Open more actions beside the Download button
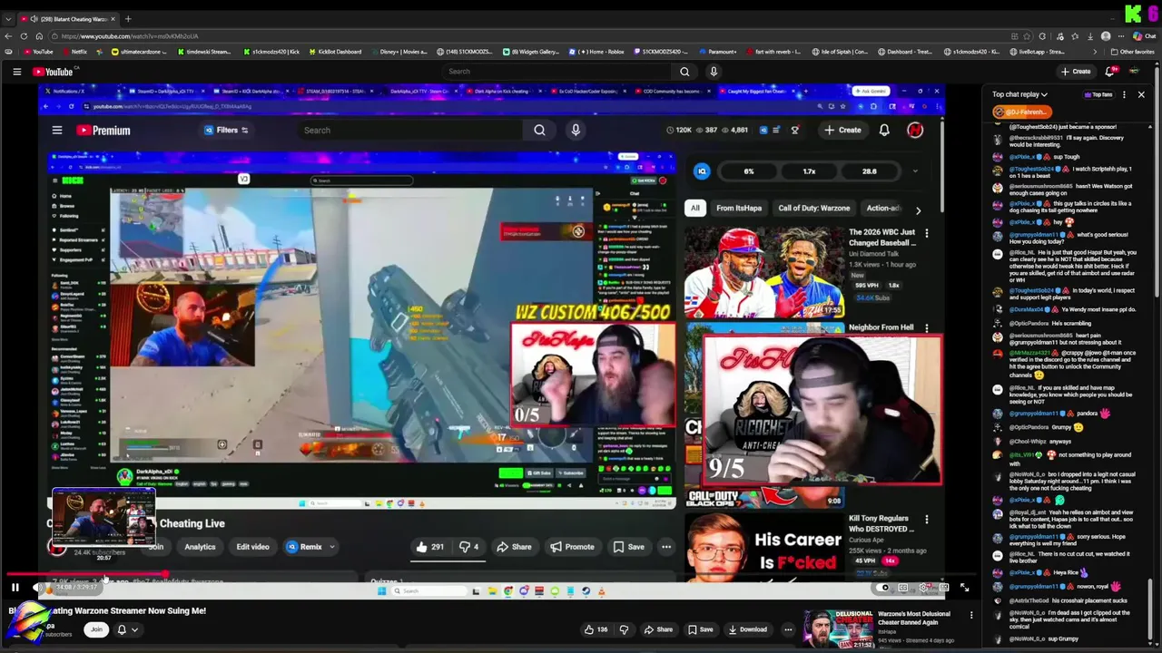1162x653 pixels. 788,629
